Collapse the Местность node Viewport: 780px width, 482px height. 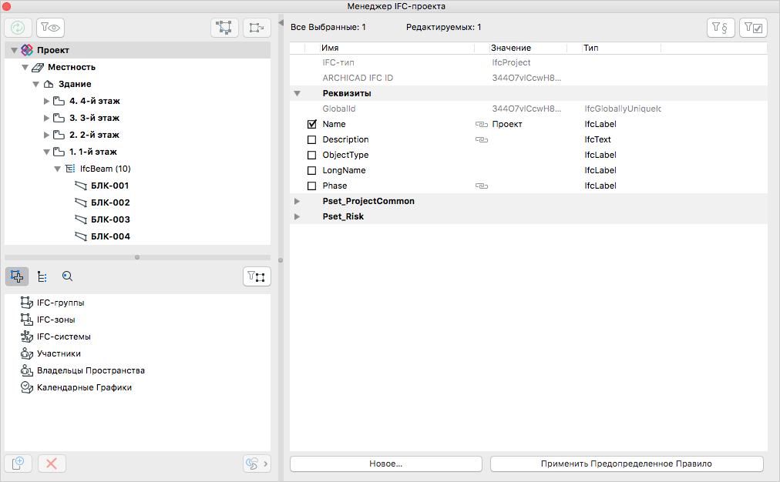point(25,67)
